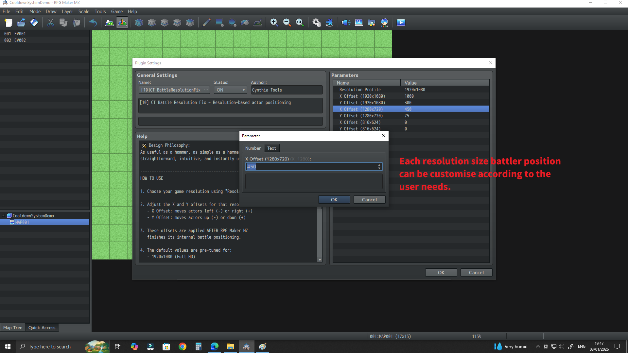
Task: Click the Zoom In magnifier icon
Action: [274, 23]
